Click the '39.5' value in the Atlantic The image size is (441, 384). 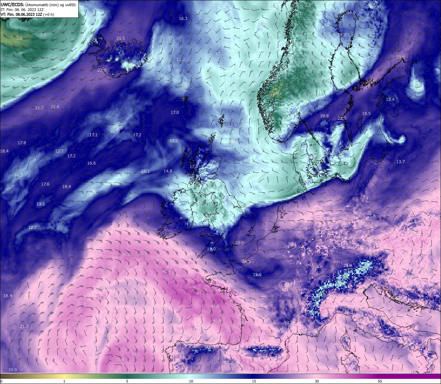click(136, 355)
